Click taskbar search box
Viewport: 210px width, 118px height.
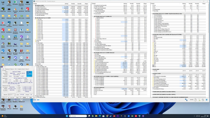point(78,116)
